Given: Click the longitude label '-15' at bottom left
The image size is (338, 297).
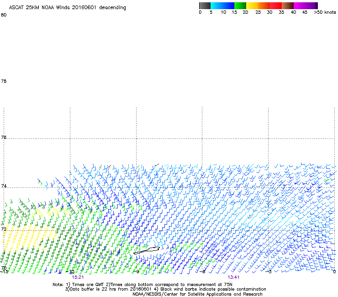Looking at the screenshot, I should pos(4,271).
